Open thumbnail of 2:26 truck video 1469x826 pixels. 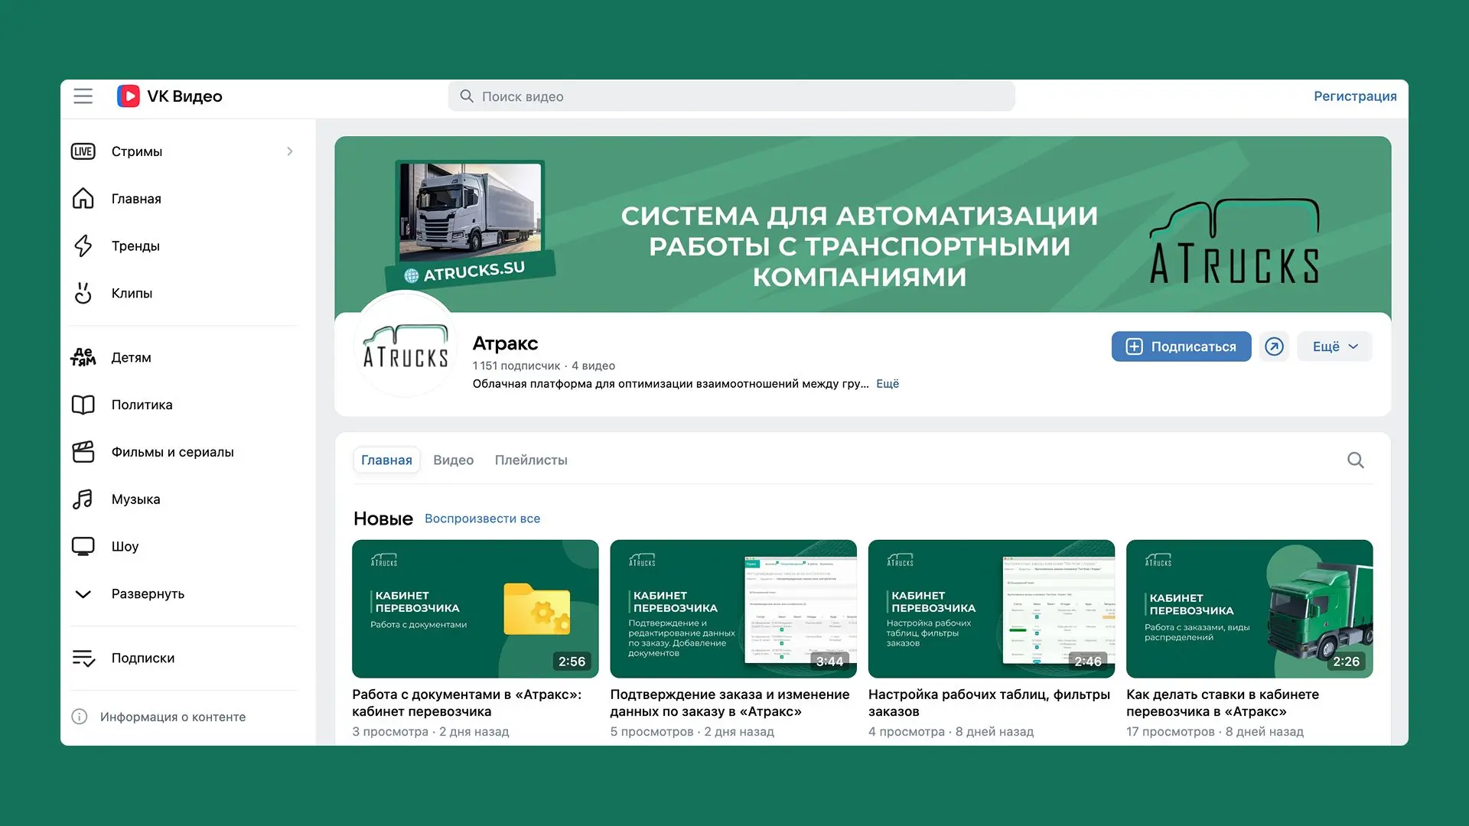point(1249,609)
